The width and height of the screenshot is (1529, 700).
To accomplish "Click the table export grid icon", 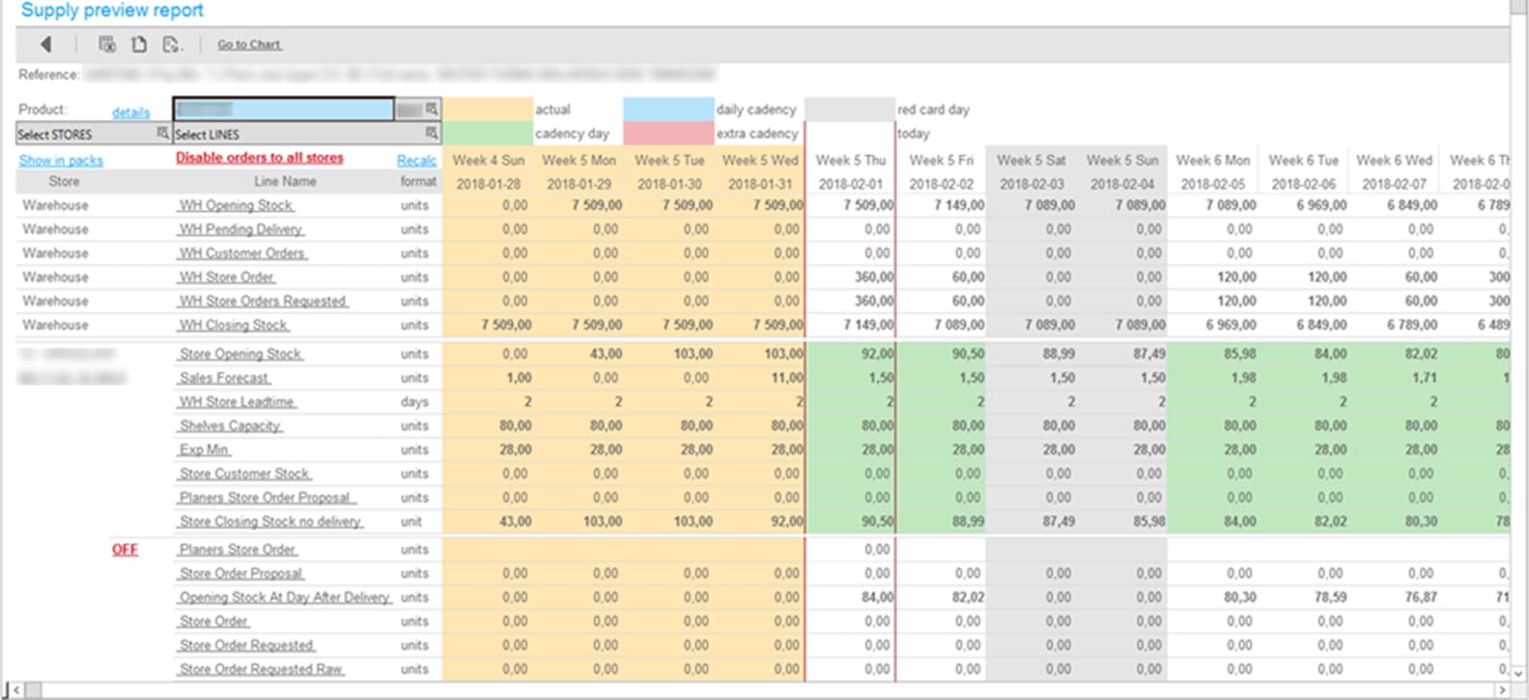I will (x=107, y=44).
